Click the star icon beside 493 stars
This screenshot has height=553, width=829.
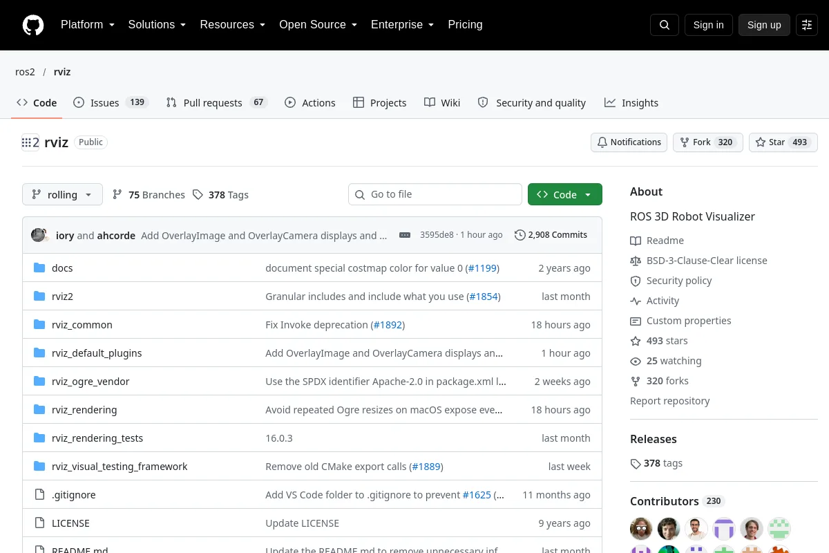tap(636, 341)
